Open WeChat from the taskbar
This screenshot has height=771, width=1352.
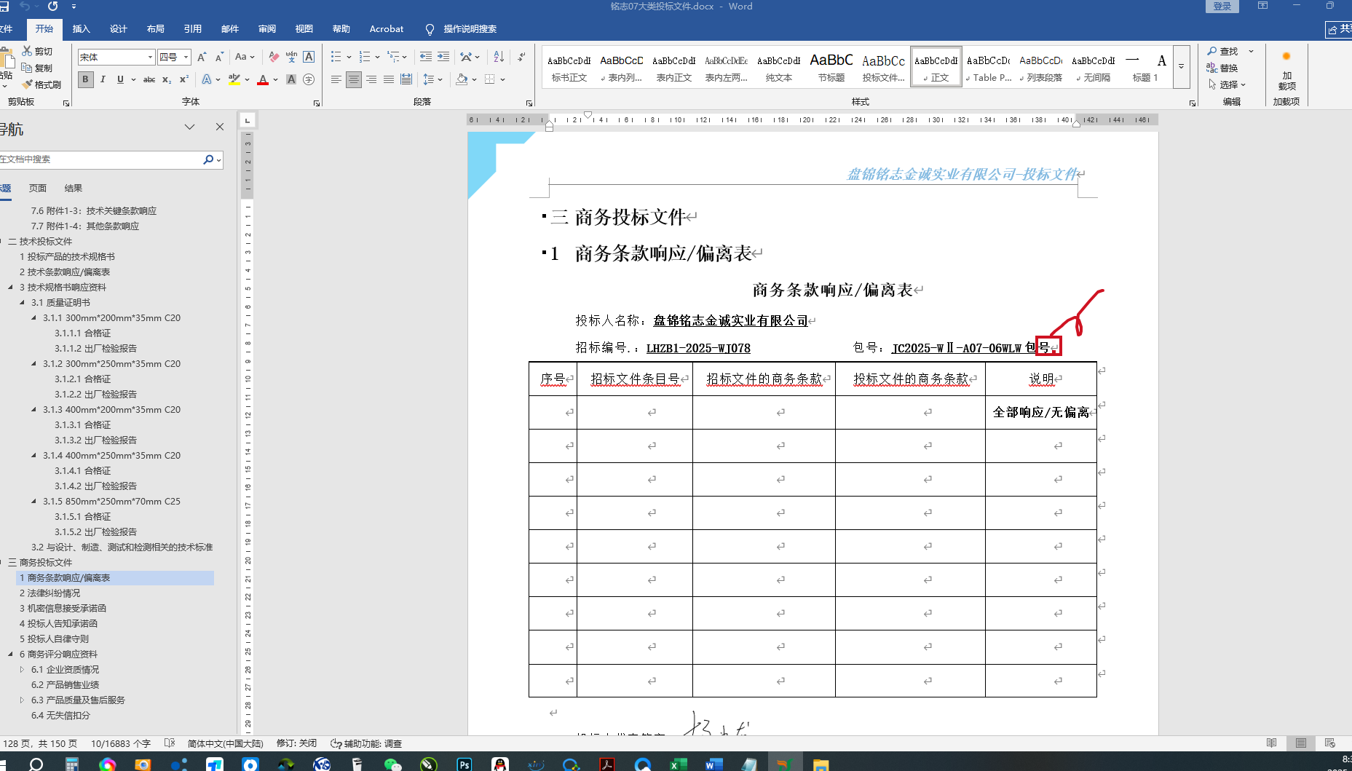[x=392, y=764]
